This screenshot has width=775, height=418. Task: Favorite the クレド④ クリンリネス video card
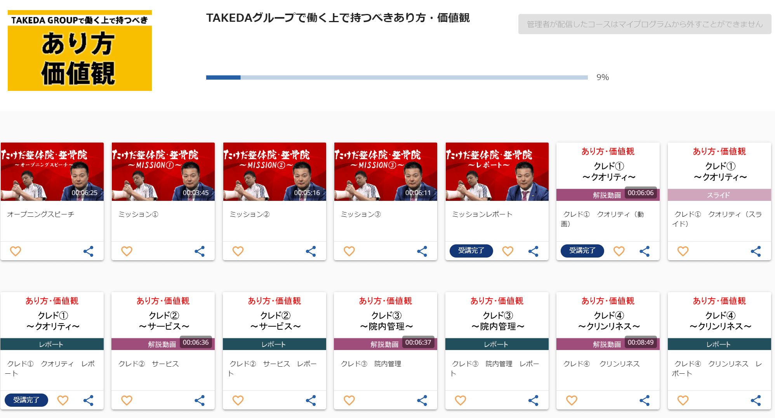[572, 401]
